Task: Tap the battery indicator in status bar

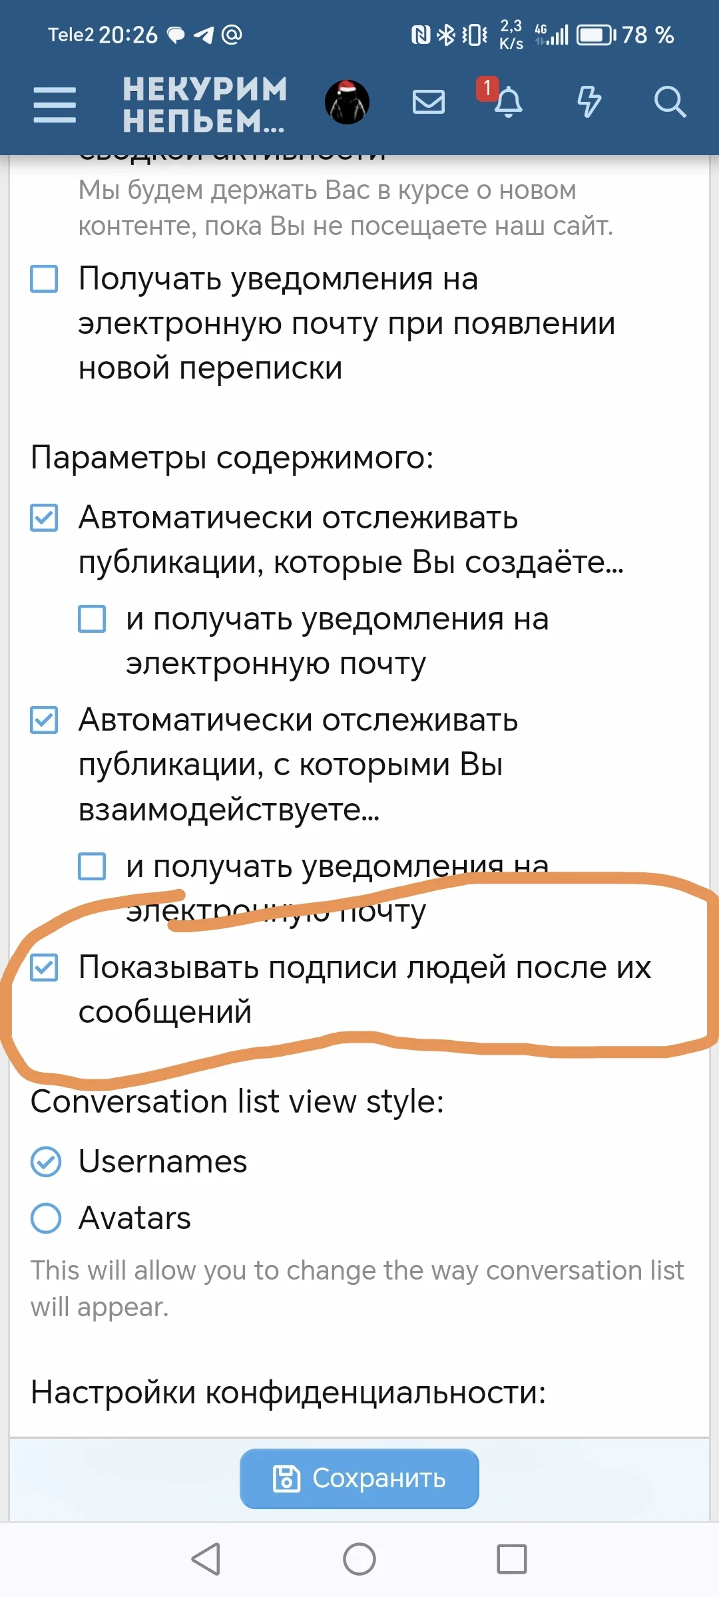Action: pyautogui.click(x=595, y=37)
